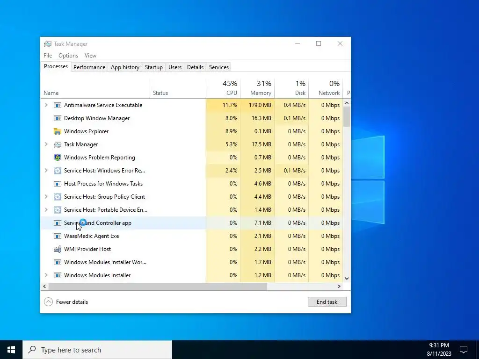Click the horizontal scrollbar right arrow
Screen dimensions: 479x359
pyautogui.click(x=339, y=287)
